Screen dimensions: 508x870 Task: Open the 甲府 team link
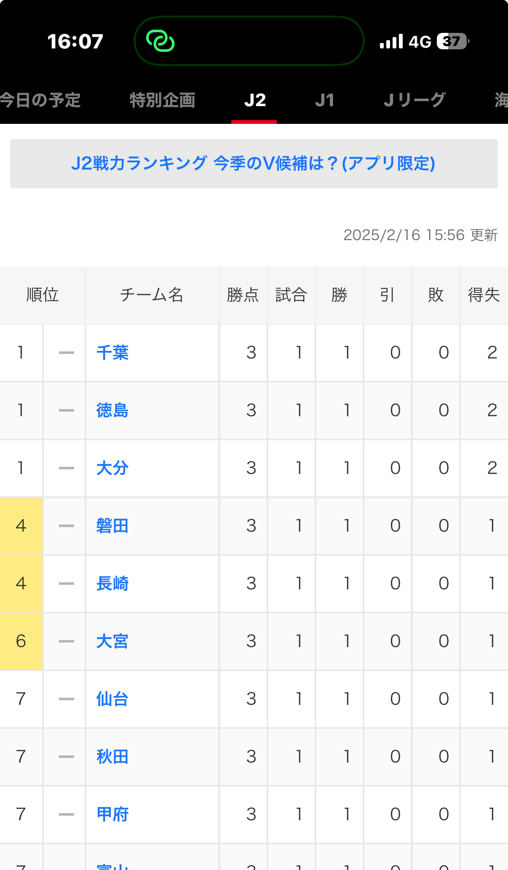click(x=112, y=814)
